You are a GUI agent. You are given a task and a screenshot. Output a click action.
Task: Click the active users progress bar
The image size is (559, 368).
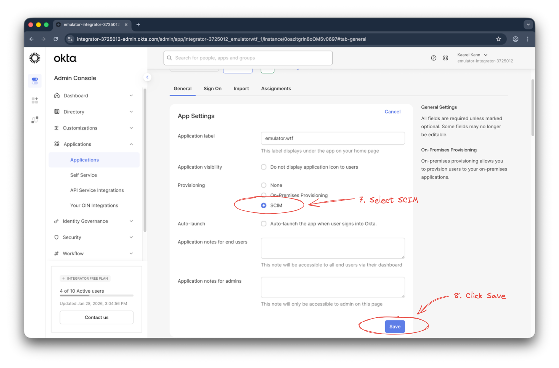[96, 296]
